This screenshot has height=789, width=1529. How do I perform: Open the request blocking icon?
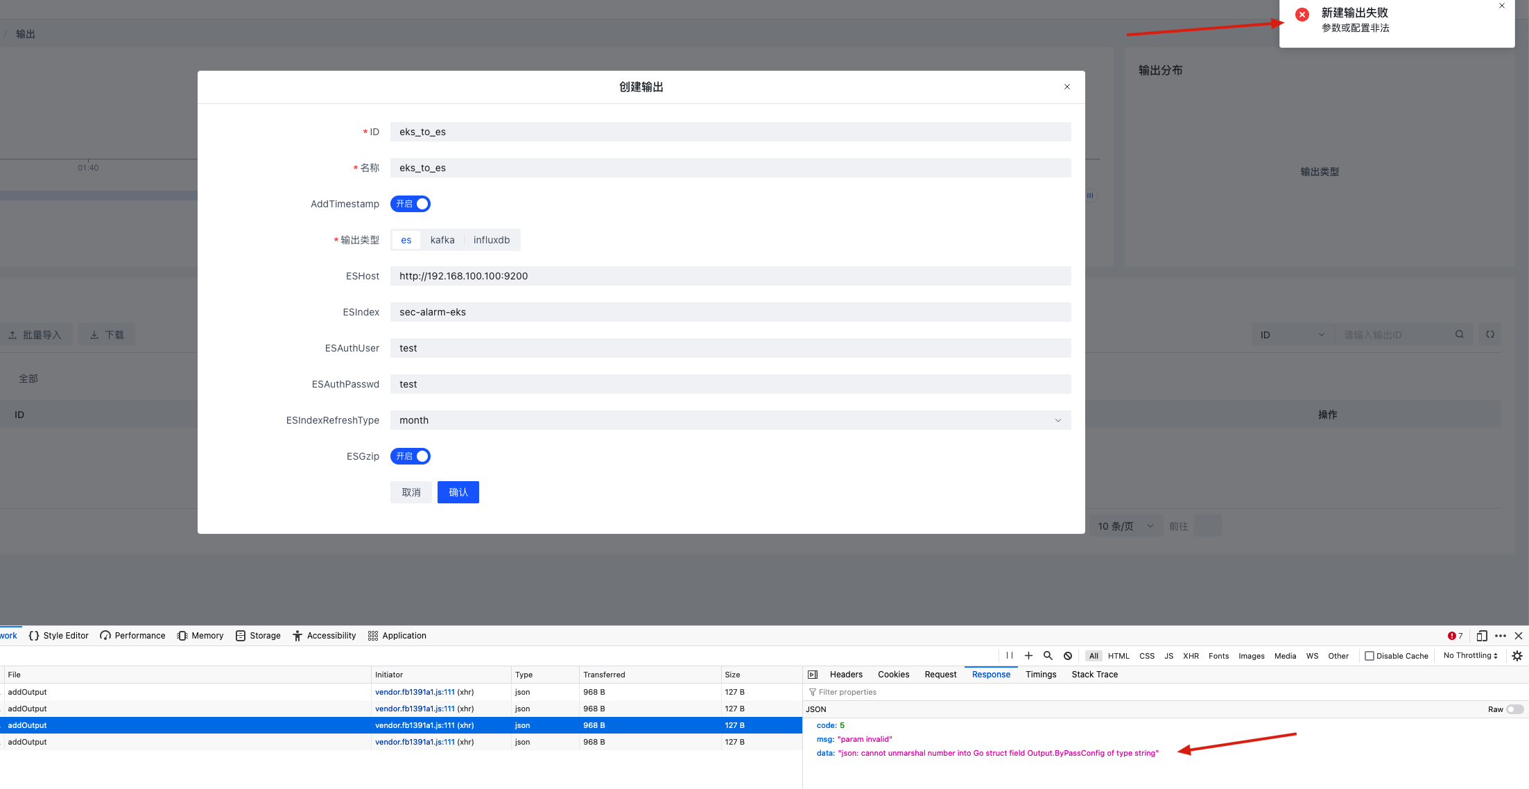pyautogui.click(x=1068, y=655)
